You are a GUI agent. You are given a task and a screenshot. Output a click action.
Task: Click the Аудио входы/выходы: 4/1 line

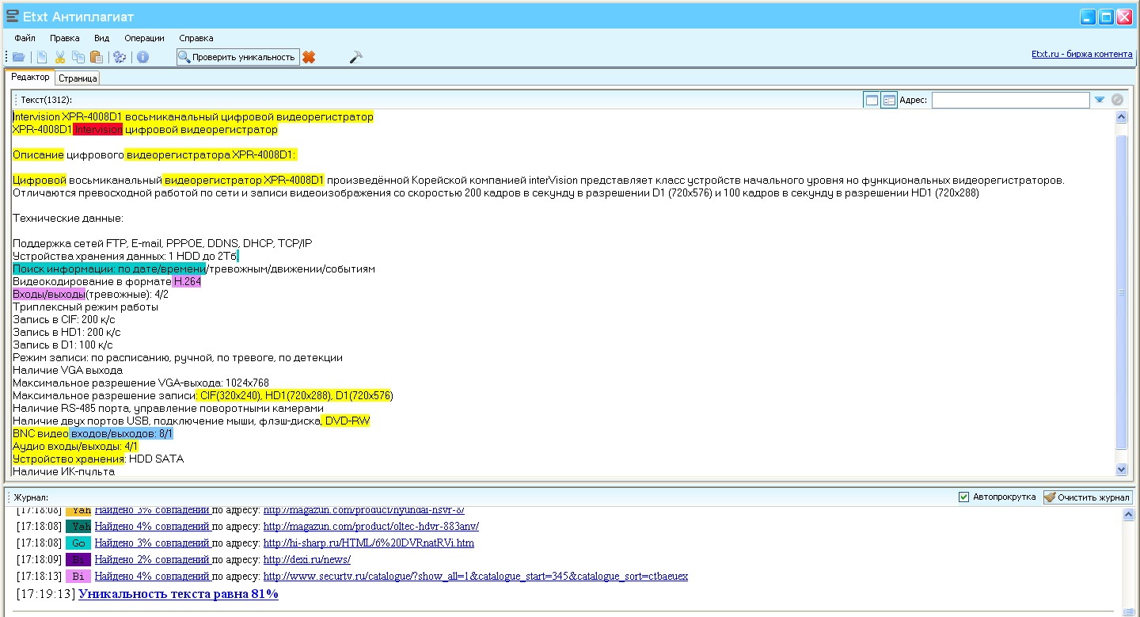pyautogui.click(x=75, y=446)
